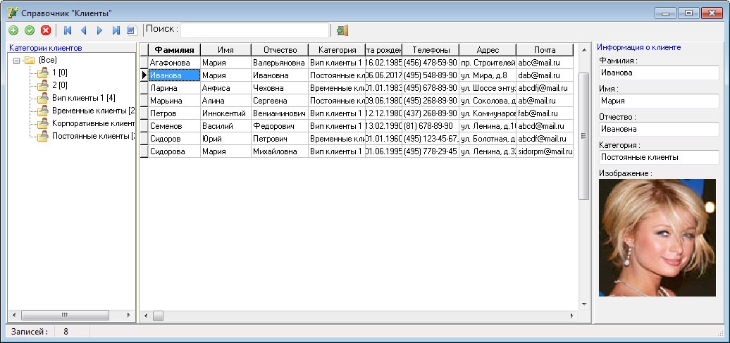
Task: Select the Временные клиенты category
Action: point(92,111)
